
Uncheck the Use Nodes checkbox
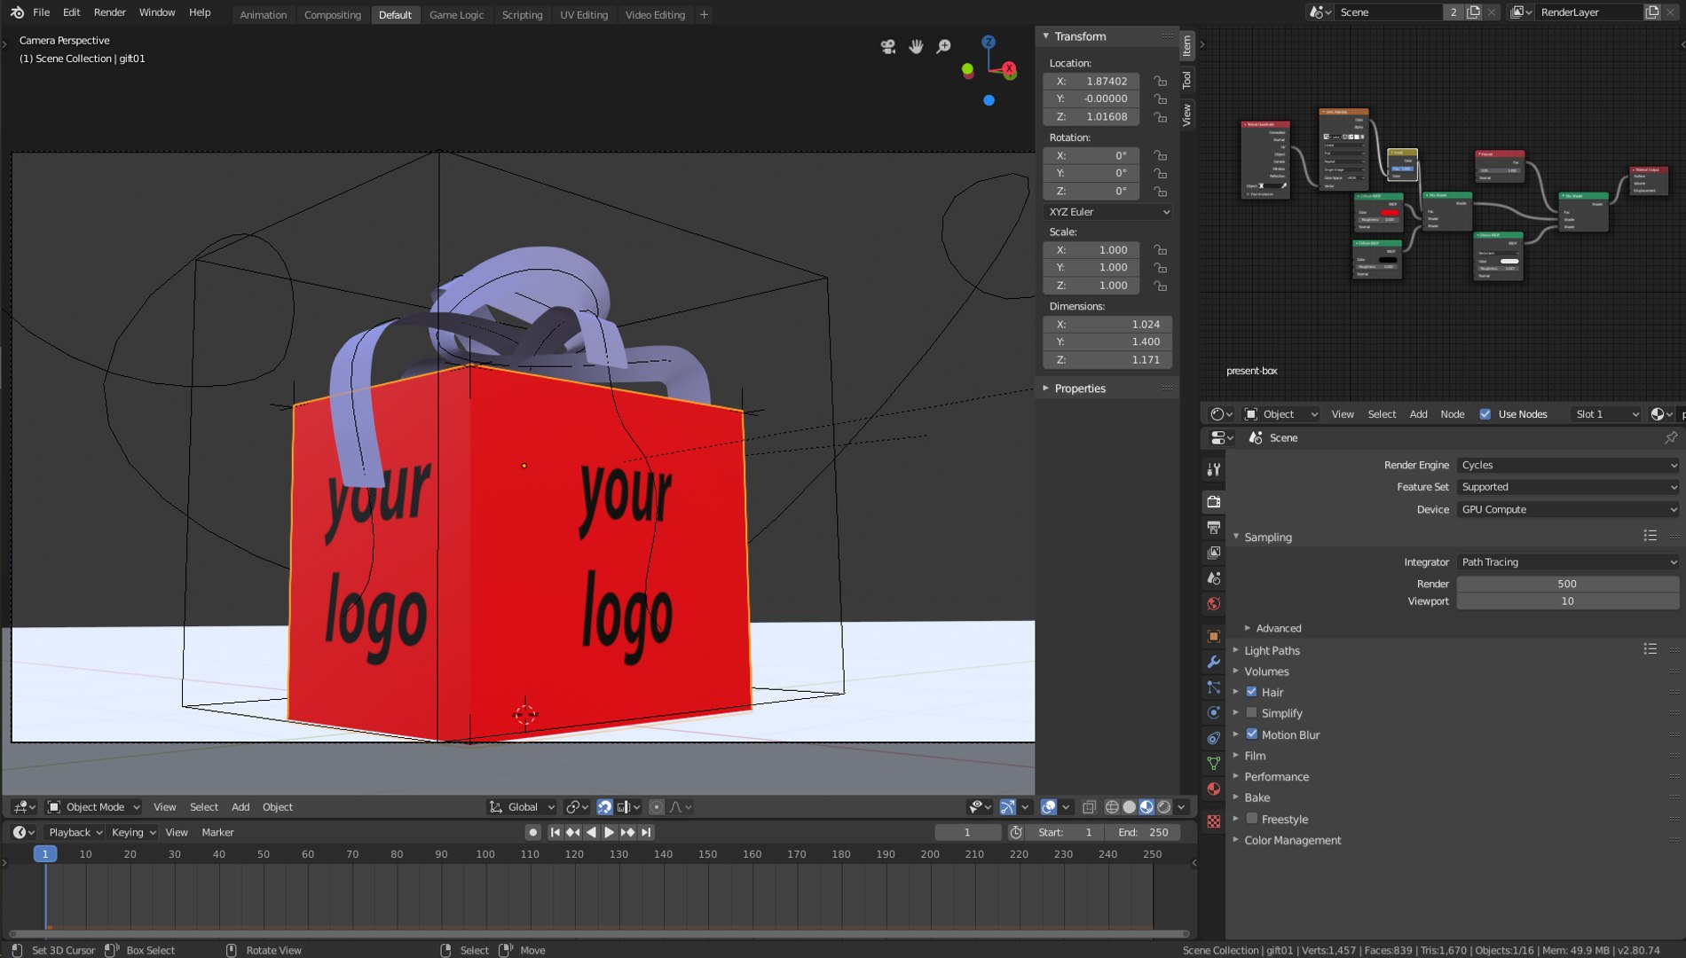1485,414
